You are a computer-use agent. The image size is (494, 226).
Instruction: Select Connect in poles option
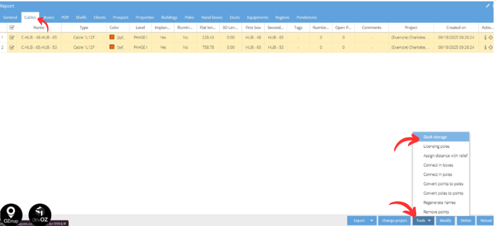tap(441, 174)
